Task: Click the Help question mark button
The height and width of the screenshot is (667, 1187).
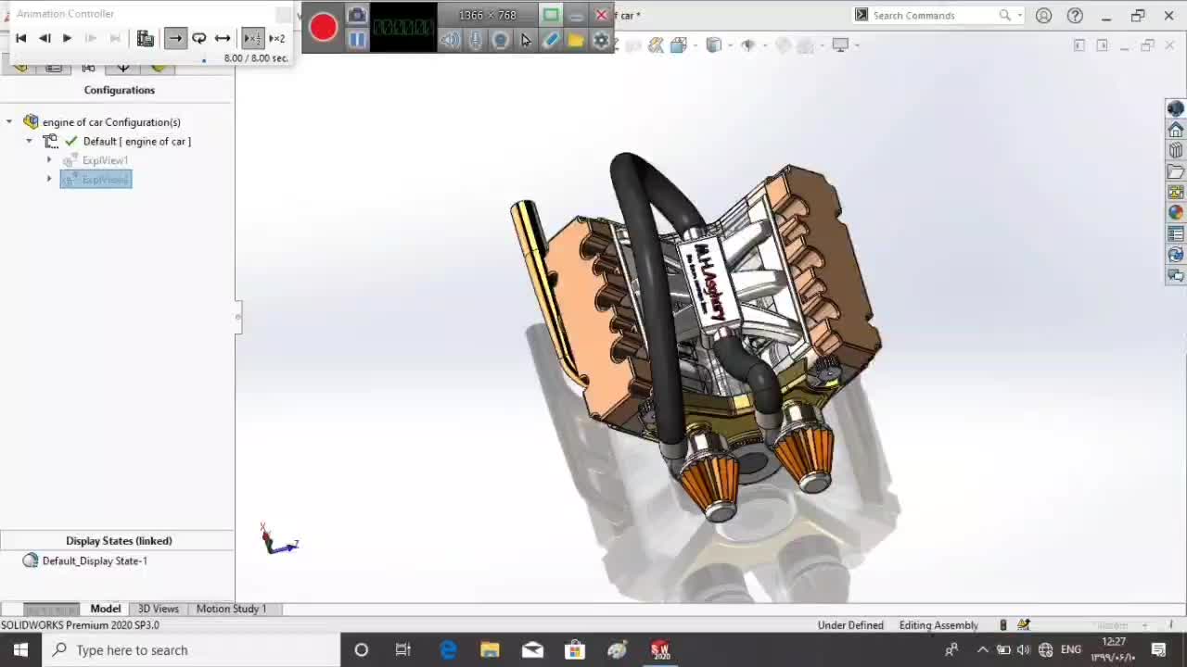Action: point(1075,16)
